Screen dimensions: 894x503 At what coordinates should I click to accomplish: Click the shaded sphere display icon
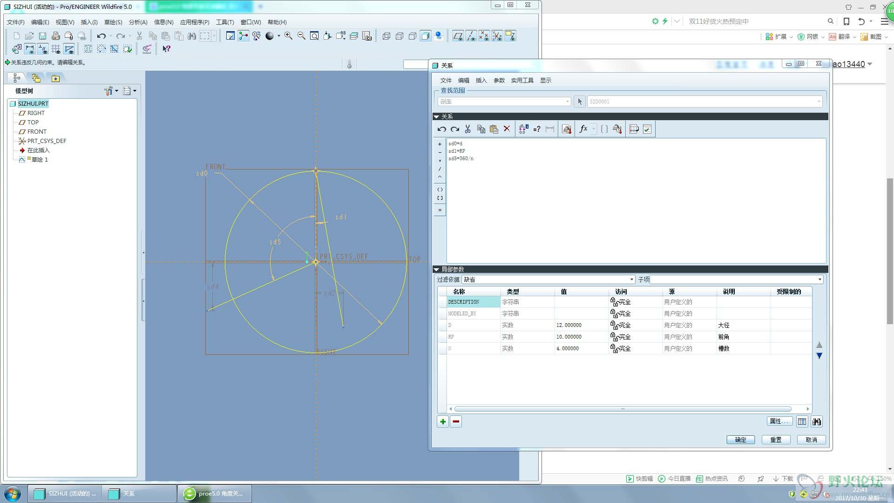tap(270, 36)
